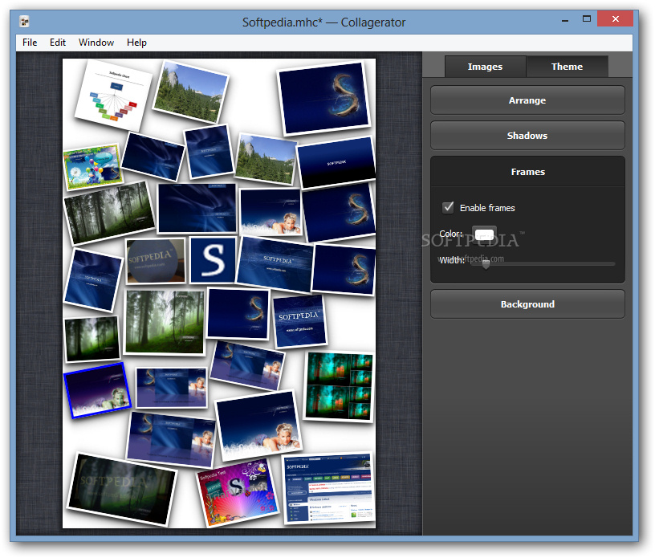Select the balloon cartoon photo

pyautogui.click(x=93, y=166)
